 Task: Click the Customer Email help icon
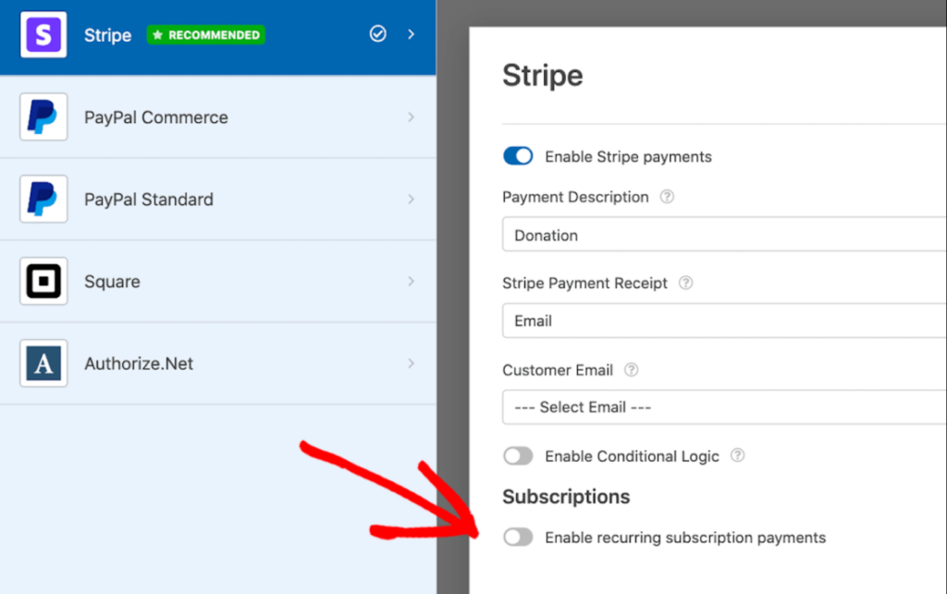[630, 370]
